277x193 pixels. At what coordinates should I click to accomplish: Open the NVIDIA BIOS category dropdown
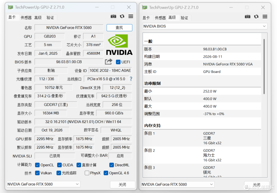tap(205, 26)
